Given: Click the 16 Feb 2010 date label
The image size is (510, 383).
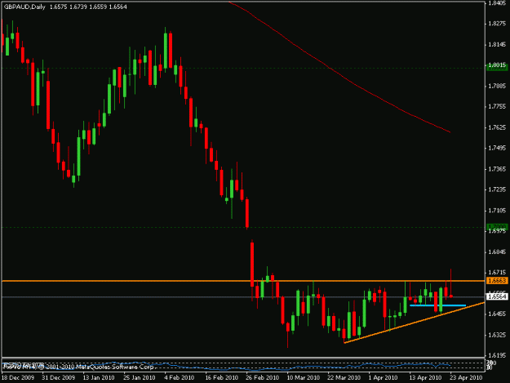Looking at the screenshot, I should pyautogui.click(x=221, y=378).
